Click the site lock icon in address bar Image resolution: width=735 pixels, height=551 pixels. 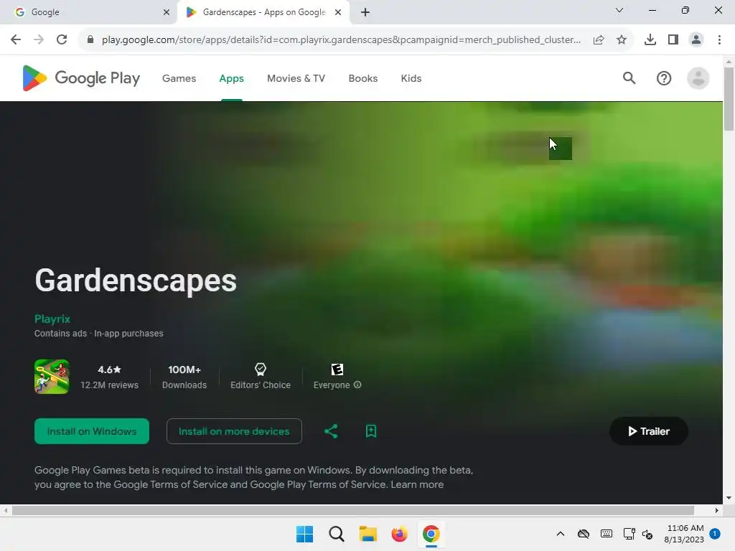click(x=90, y=39)
